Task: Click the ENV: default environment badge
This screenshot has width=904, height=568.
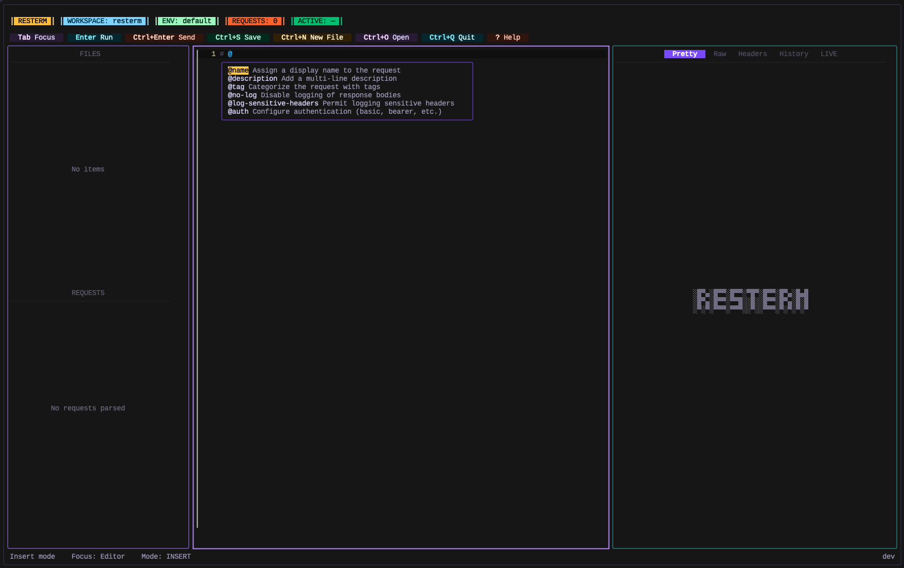Action: 187,21
